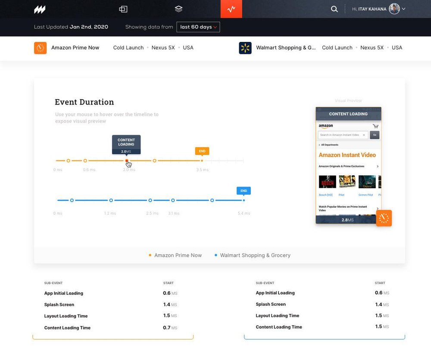This screenshot has height=361, width=431.
Task: Click the All Departments back link
Action: tap(328, 145)
